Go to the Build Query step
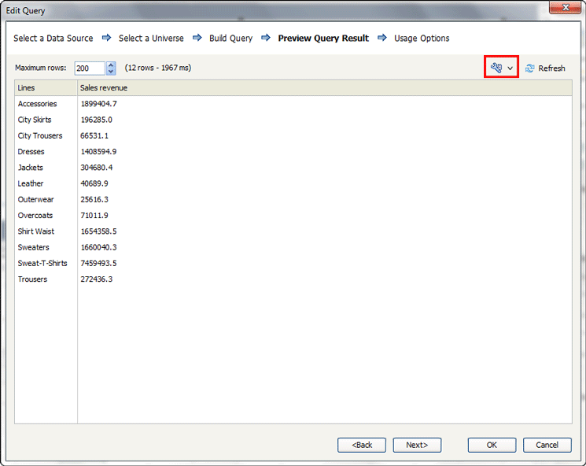The image size is (586, 466). 230,38
